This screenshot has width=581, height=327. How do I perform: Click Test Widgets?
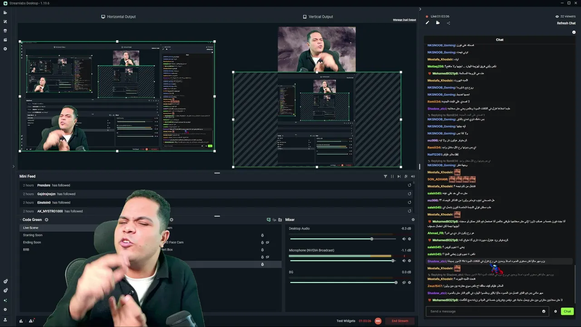346,321
